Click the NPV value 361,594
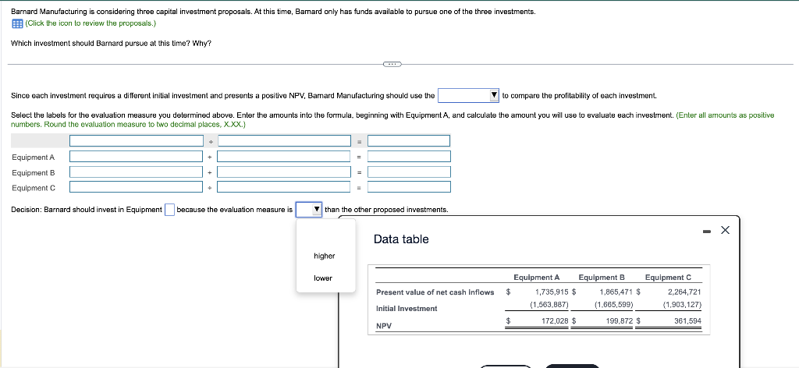 pyautogui.click(x=688, y=321)
